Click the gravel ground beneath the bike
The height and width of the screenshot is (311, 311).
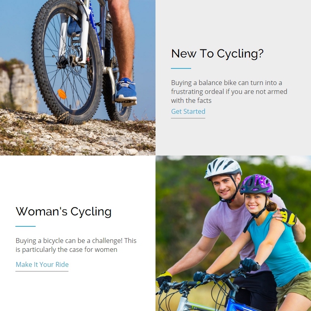[x=77, y=137]
